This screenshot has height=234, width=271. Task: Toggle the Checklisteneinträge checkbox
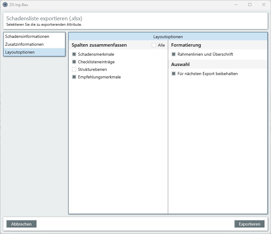(74, 62)
